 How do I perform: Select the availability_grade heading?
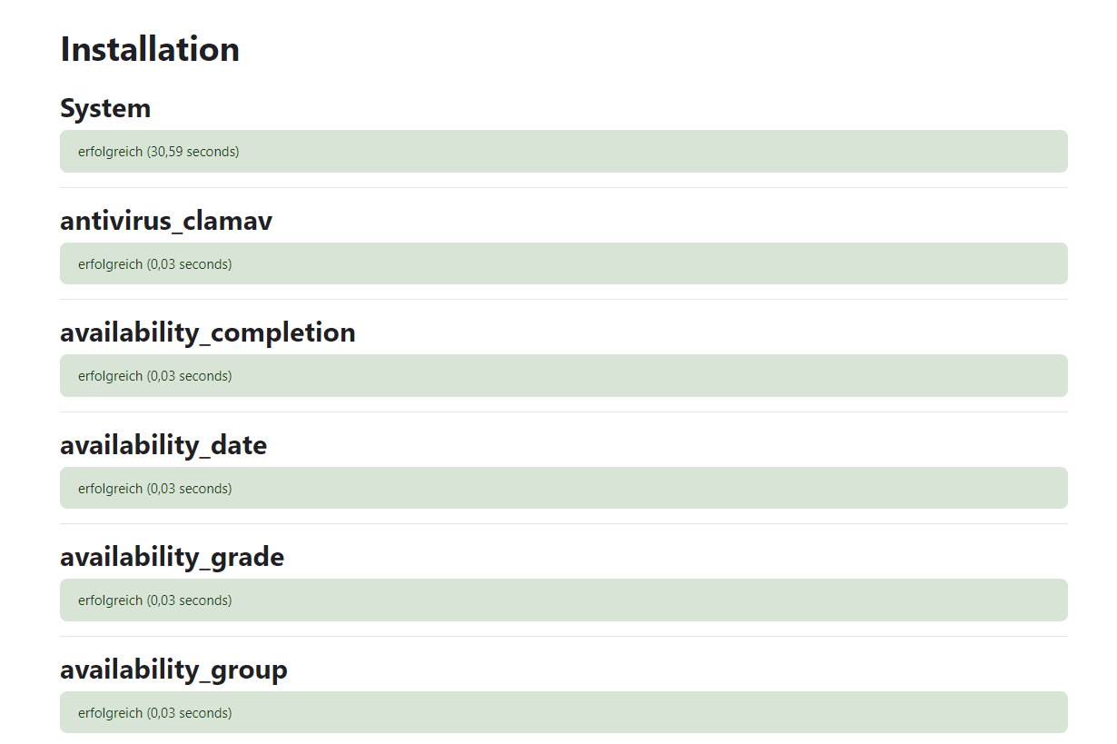[173, 557]
